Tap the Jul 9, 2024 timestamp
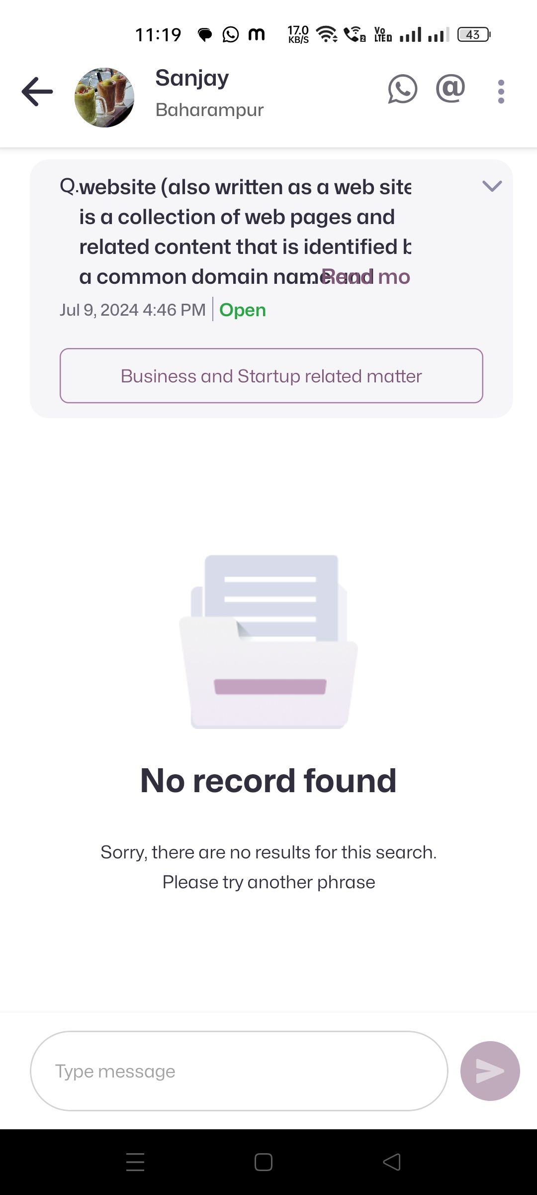Viewport: 537px width, 1195px height. click(132, 310)
